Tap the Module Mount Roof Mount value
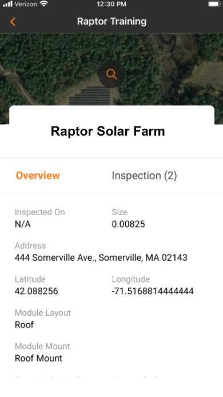This screenshot has width=223, height=397. tap(38, 358)
